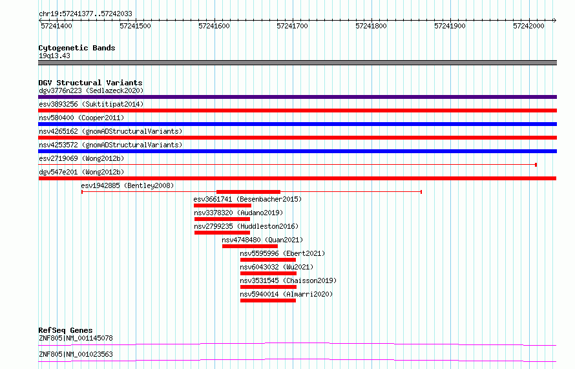Click the red esv3893256 variant bar
Screen dimensions: 575x369
click(x=297, y=111)
